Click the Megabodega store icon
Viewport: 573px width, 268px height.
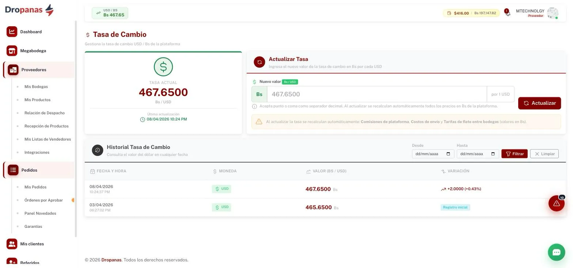pos(12,51)
